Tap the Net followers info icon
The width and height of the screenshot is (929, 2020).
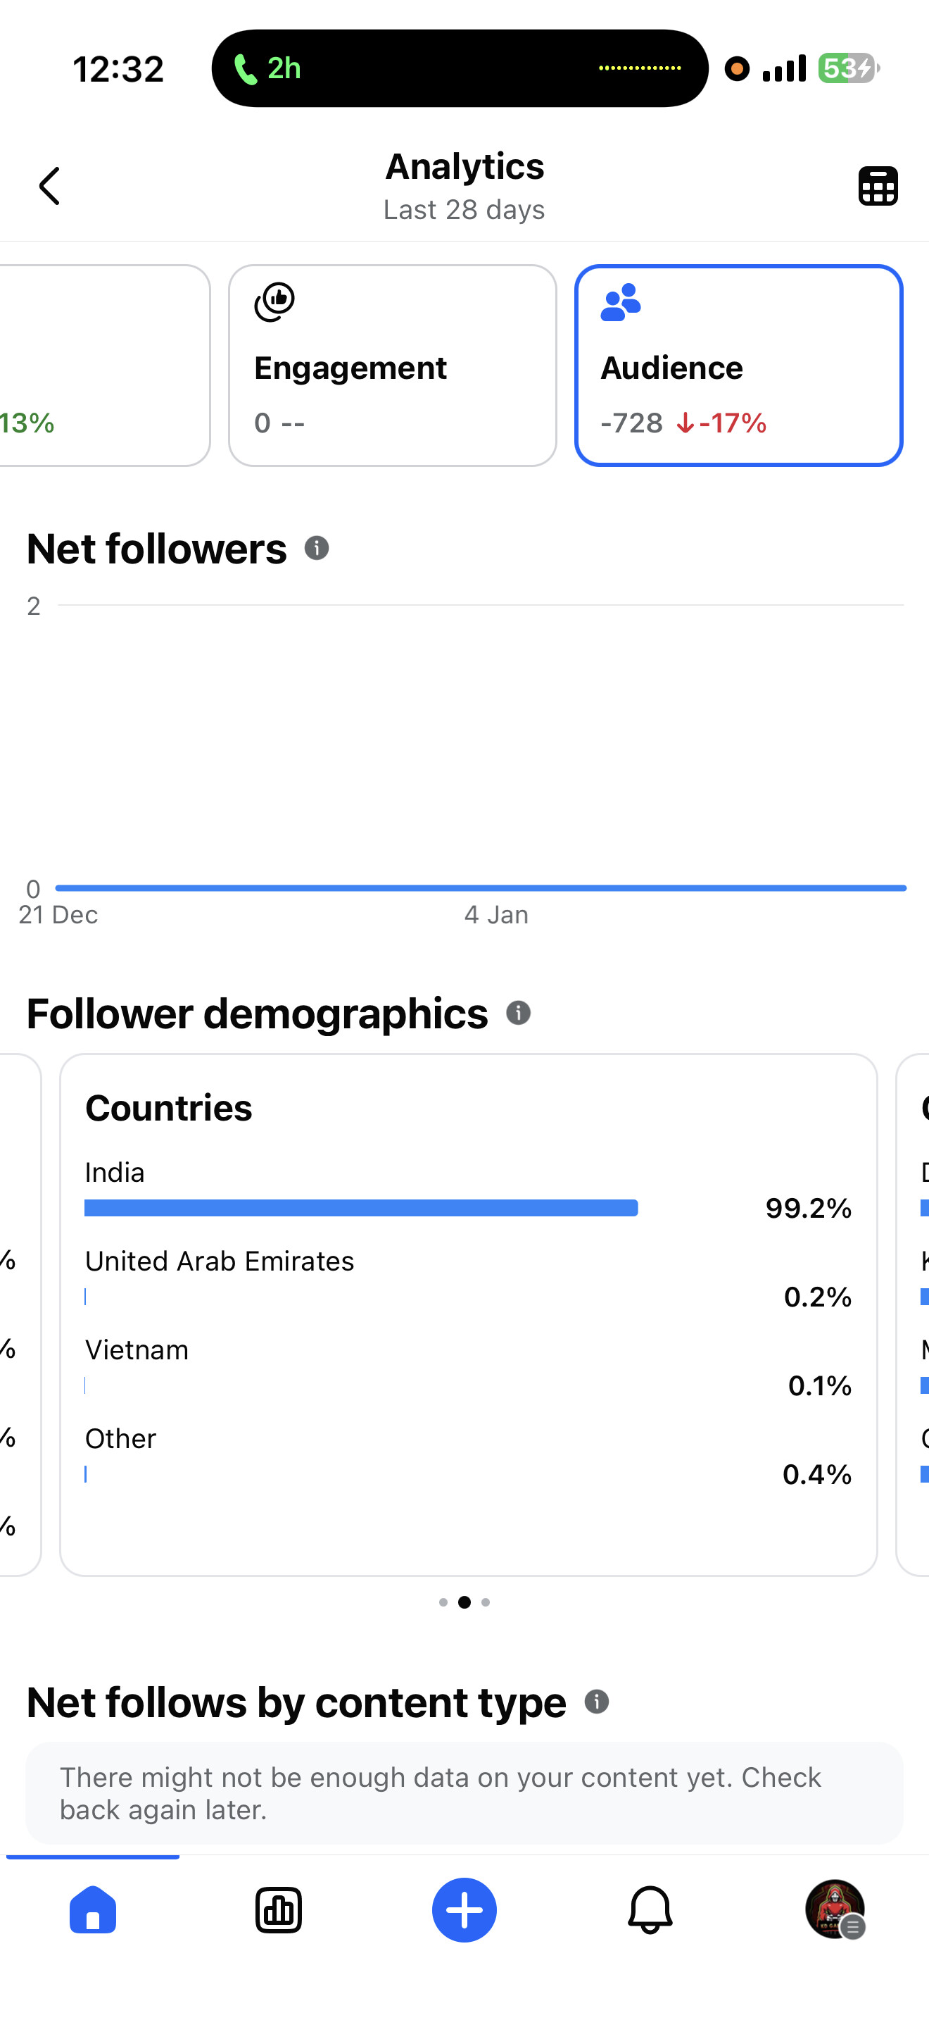click(x=317, y=548)
